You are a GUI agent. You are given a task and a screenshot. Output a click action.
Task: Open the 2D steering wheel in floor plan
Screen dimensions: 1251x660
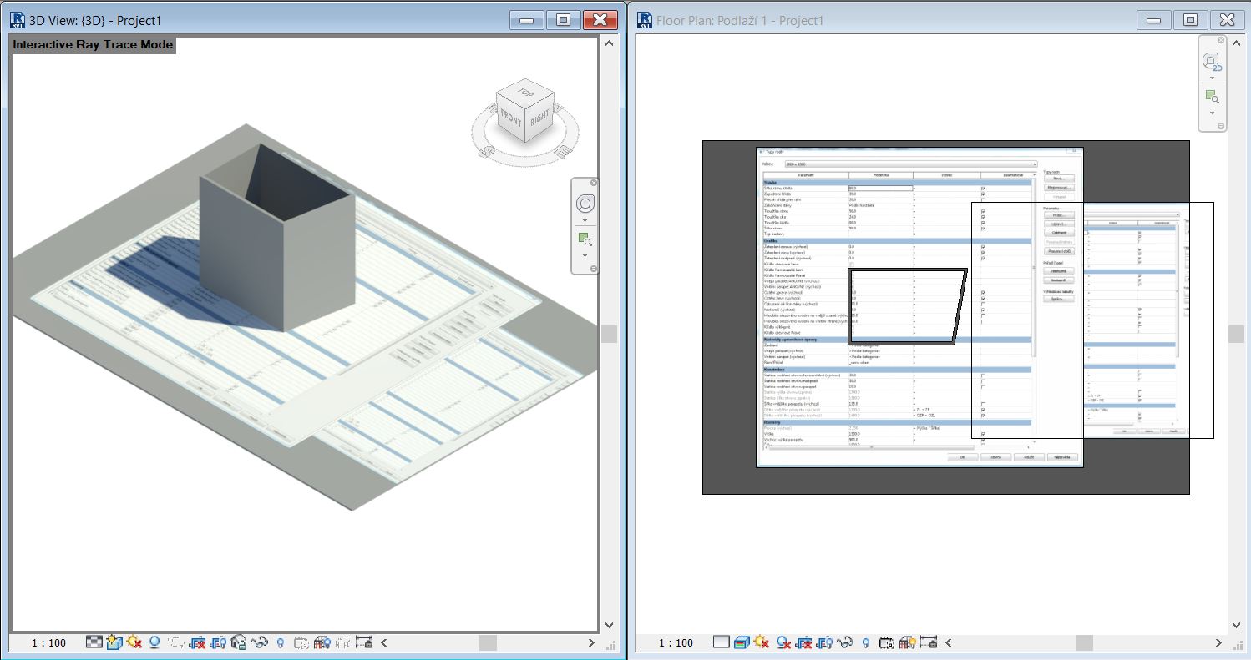point(1212,62)
